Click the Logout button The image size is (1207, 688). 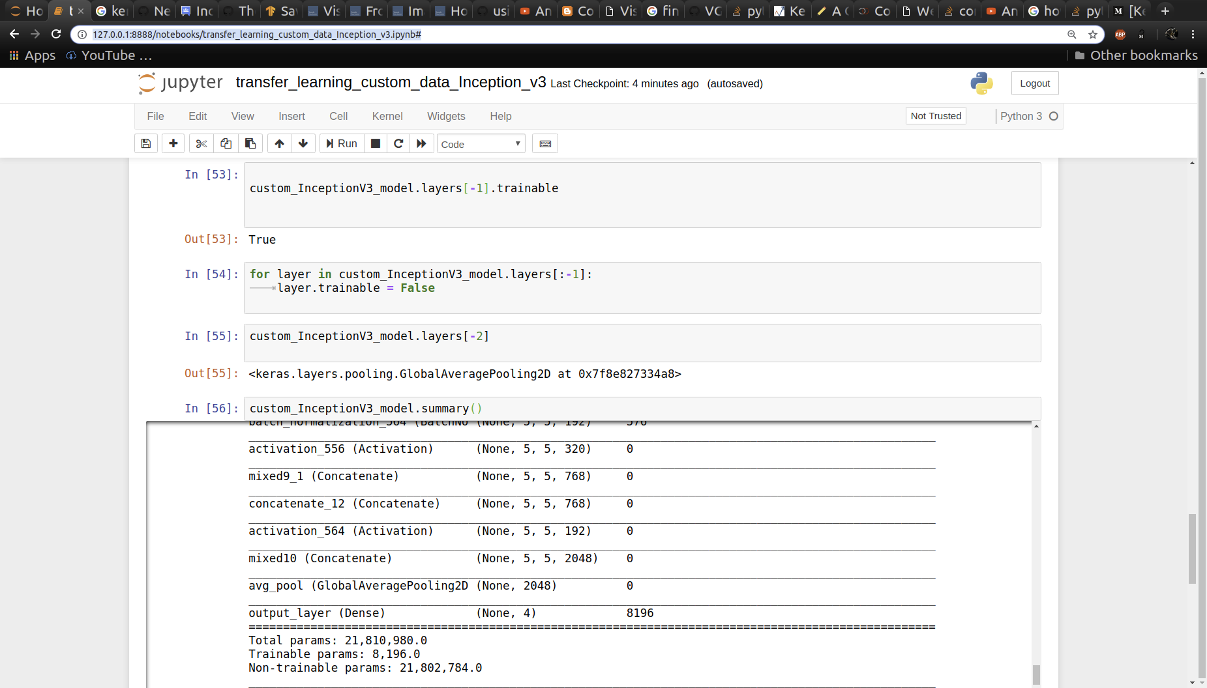click(1034, 83)
